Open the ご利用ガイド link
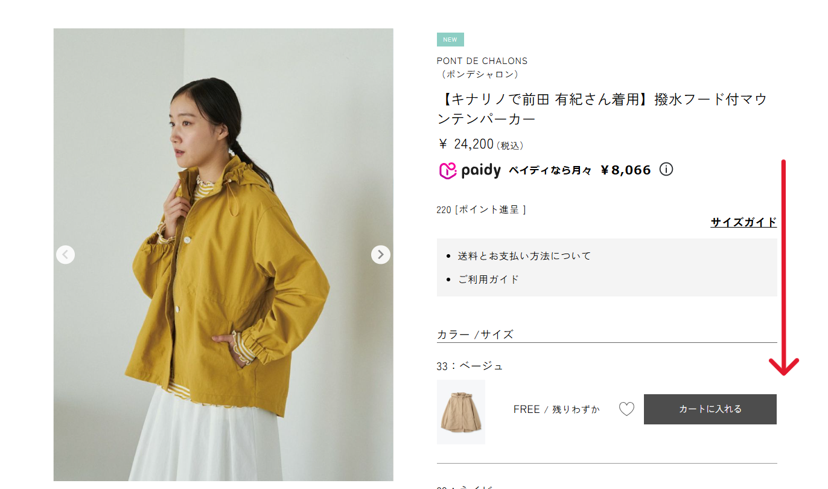Image resolution: width=828 pixels, height=489 pixels. point(488,280)
